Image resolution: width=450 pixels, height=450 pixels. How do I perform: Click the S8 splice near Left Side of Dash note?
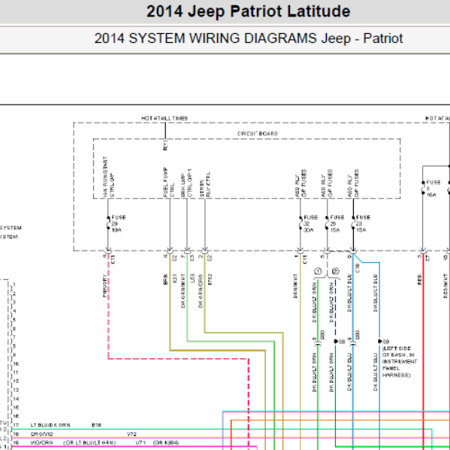379,342
